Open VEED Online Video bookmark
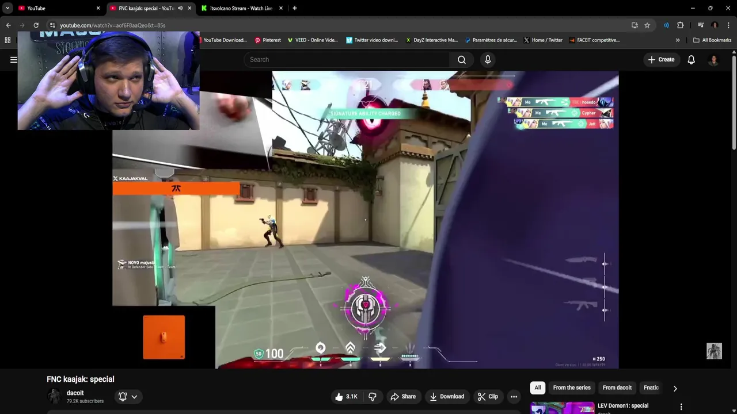This screenshot has width=737, height=414. tap(313, 40)
